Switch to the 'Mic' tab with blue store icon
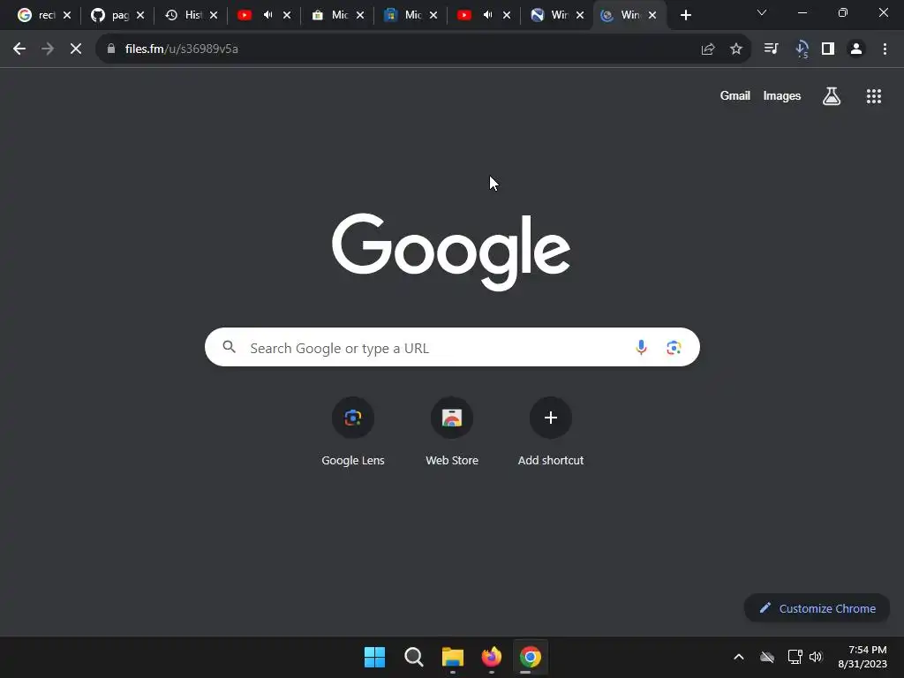 tap(403, 15)
